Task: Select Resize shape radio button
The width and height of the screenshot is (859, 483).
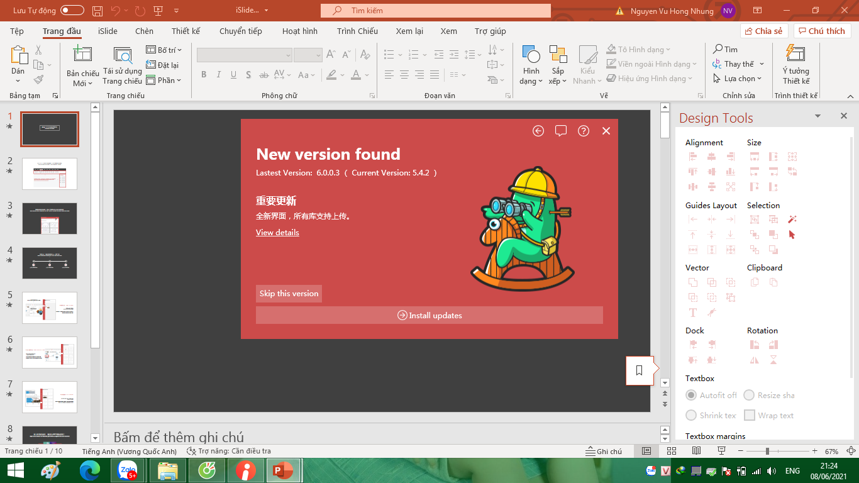Action: 749,395
